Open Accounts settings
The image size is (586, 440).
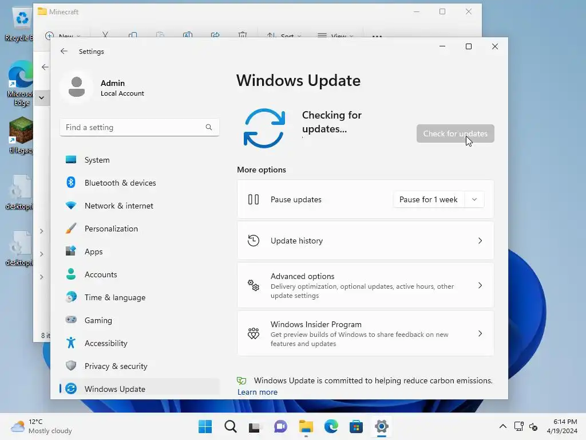pos(139,274)
